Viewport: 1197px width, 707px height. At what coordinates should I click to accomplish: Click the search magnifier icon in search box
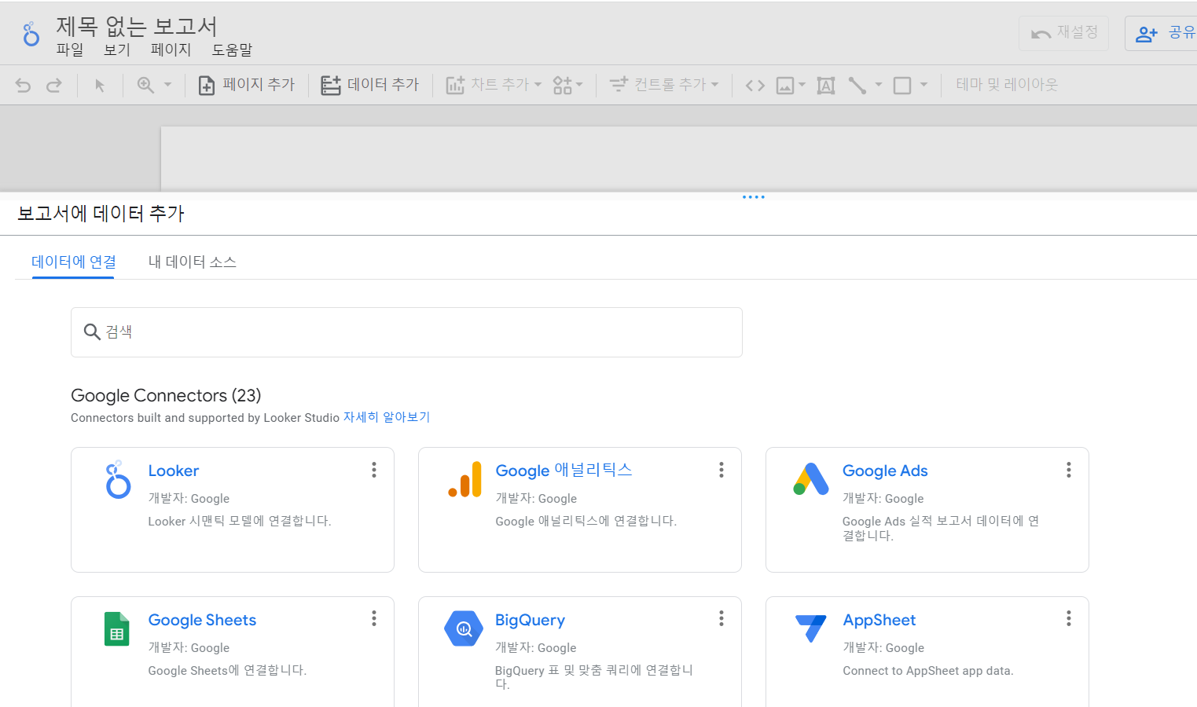click(x=92, y=332)
